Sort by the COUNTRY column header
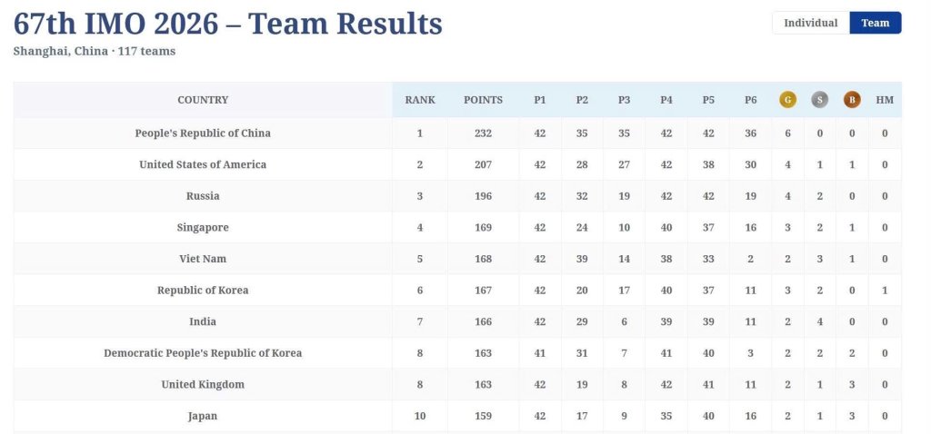Image resolution: width=931 pixels, height=434 pixels. (x=203, y=100)
